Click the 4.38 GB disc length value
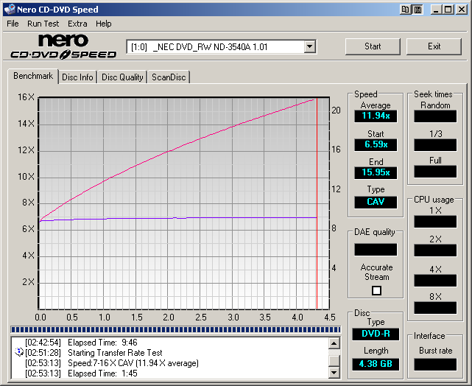Image resolution: width=472 pixels, height=386 pixels. click(x=376, y=364)
